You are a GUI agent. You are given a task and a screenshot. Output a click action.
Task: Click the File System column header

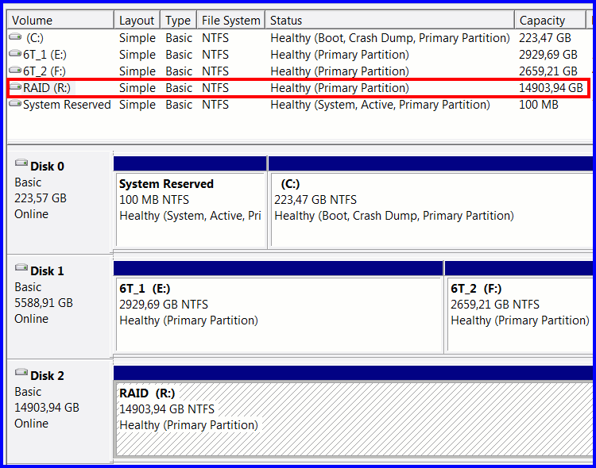pos(230,20)
